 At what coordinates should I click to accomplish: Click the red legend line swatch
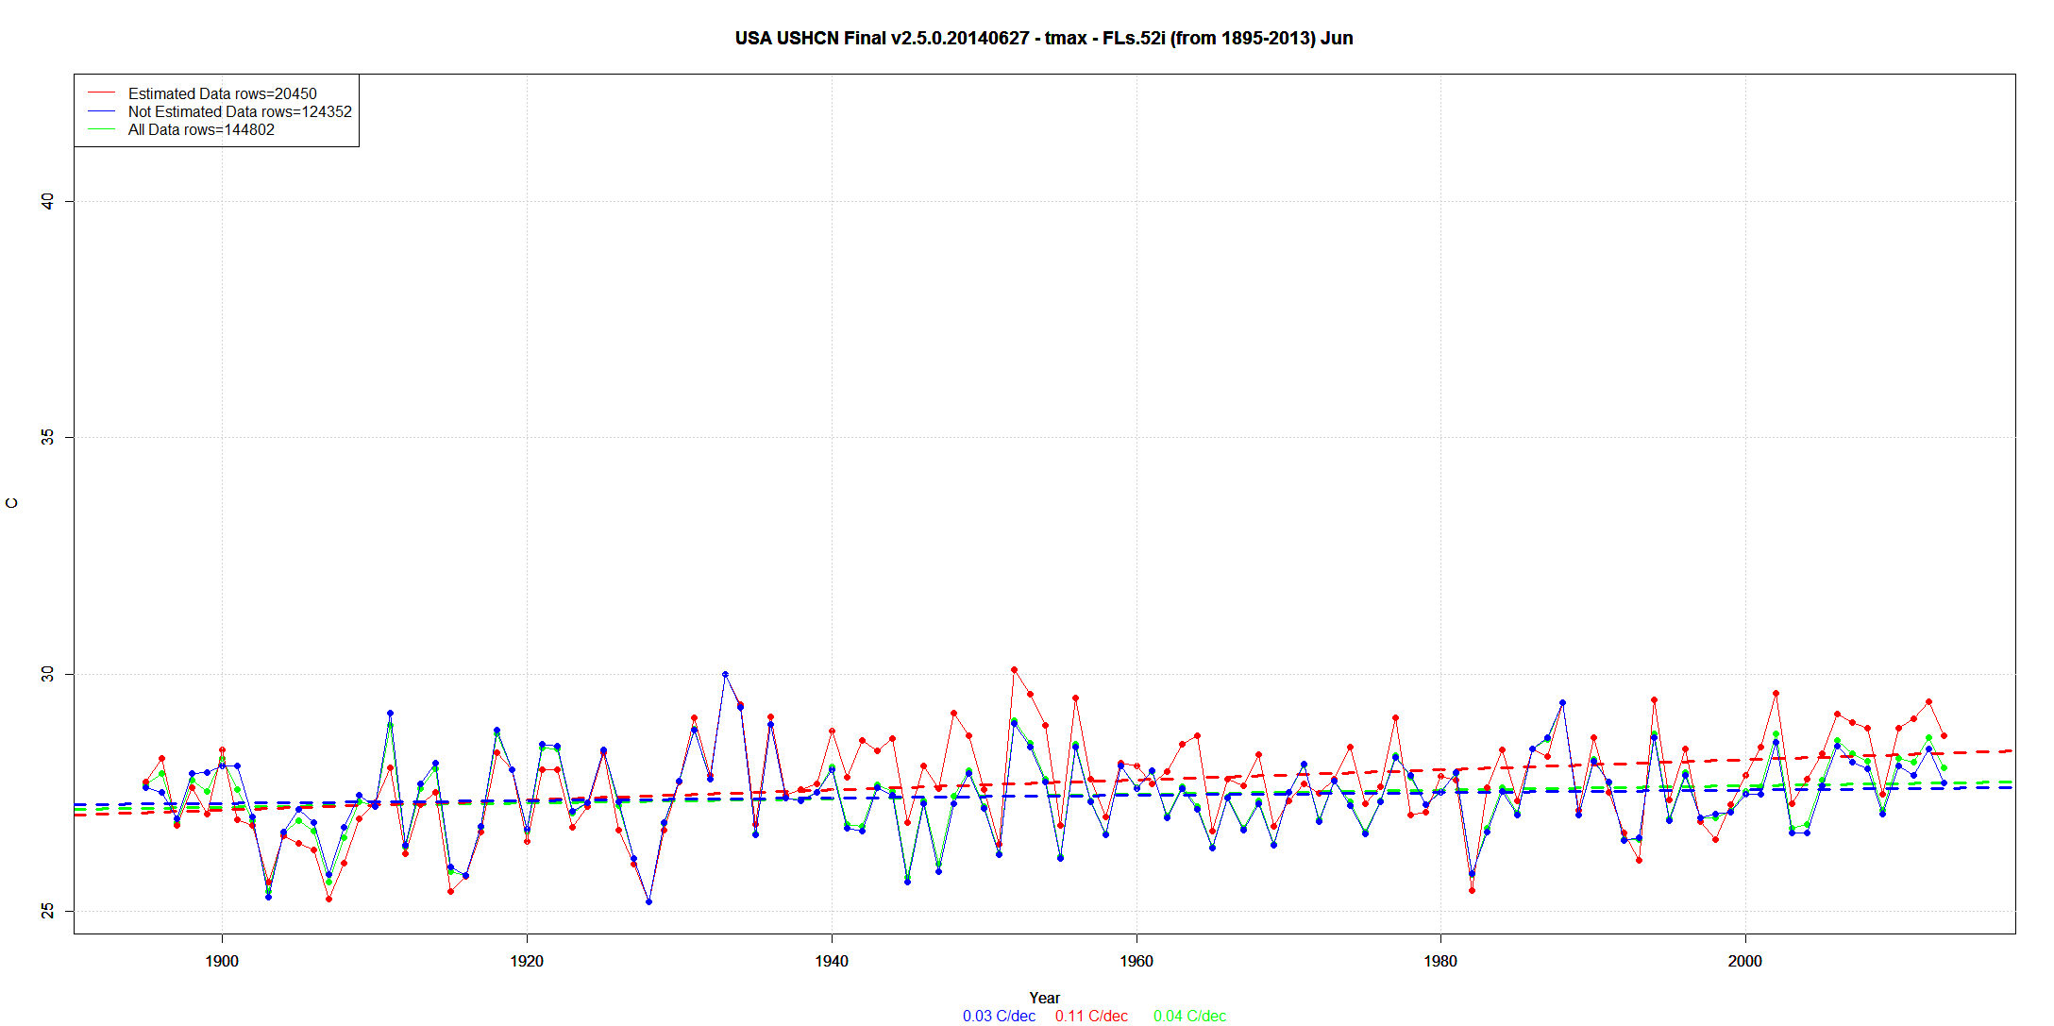pyautogui.click(x=101, y=93)
